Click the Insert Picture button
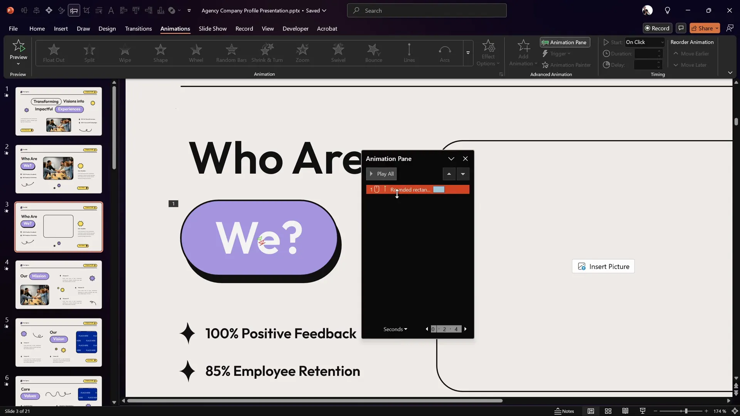The width and height of the screenshot is (740, 416). [603, 266]
